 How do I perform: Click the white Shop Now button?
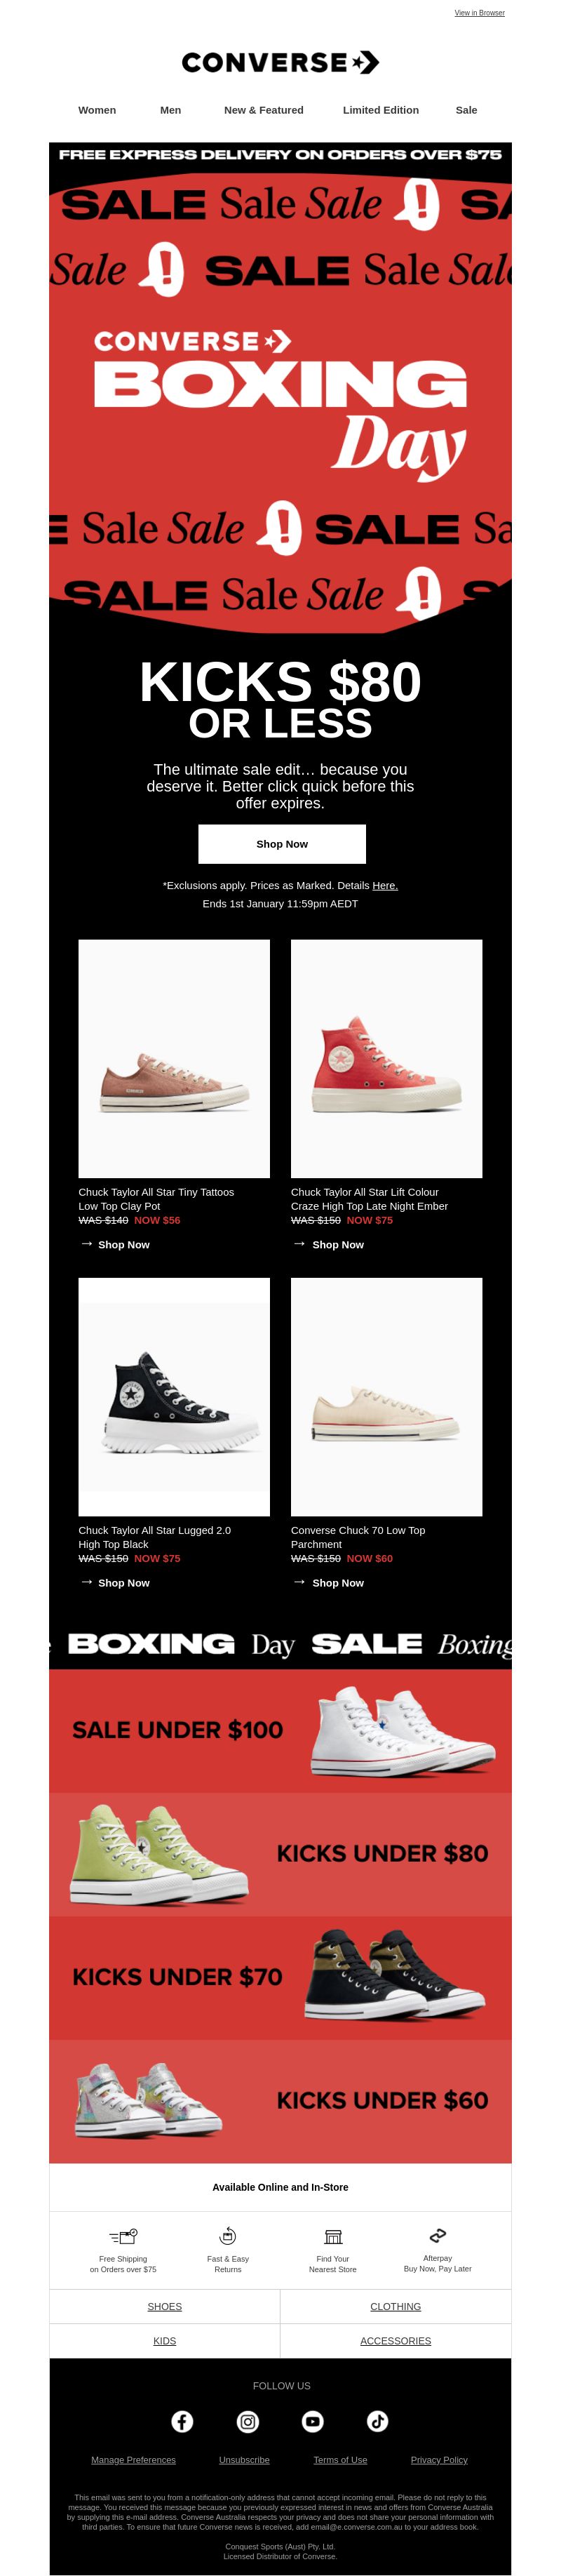[x=282, y=844]
